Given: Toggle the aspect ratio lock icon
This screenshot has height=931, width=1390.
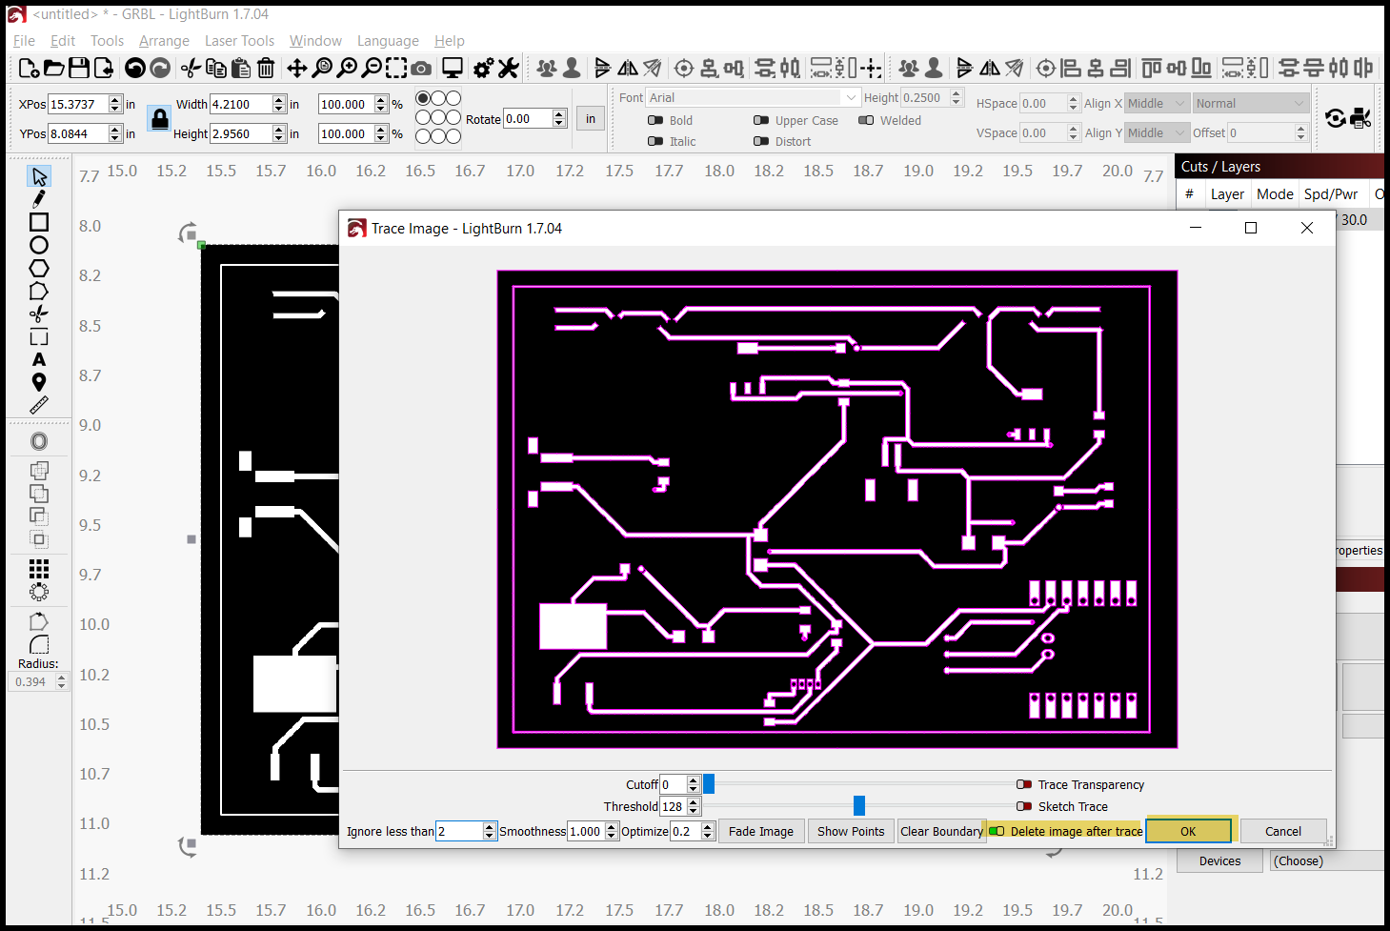Looking at the screenshot, I should tap(160, 119).
